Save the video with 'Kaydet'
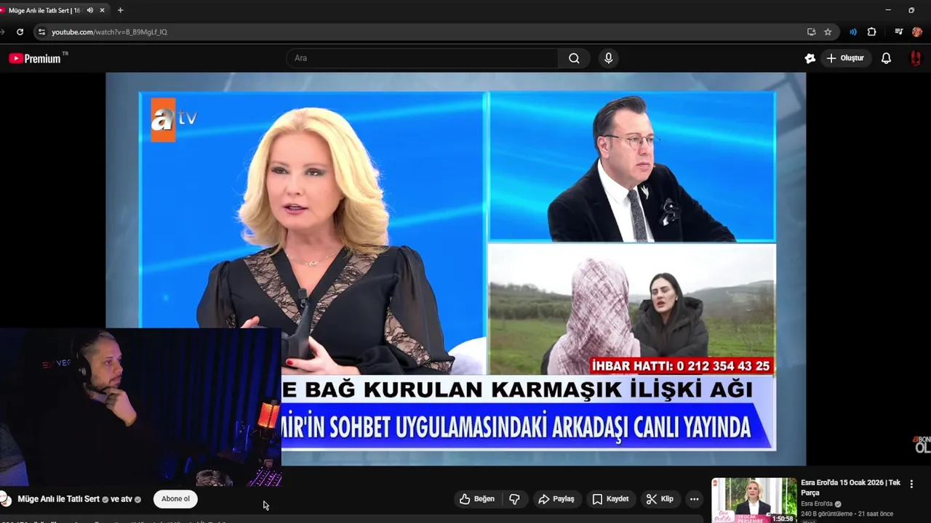This screenshot has height=523, width=931. [x=611, y=499]
